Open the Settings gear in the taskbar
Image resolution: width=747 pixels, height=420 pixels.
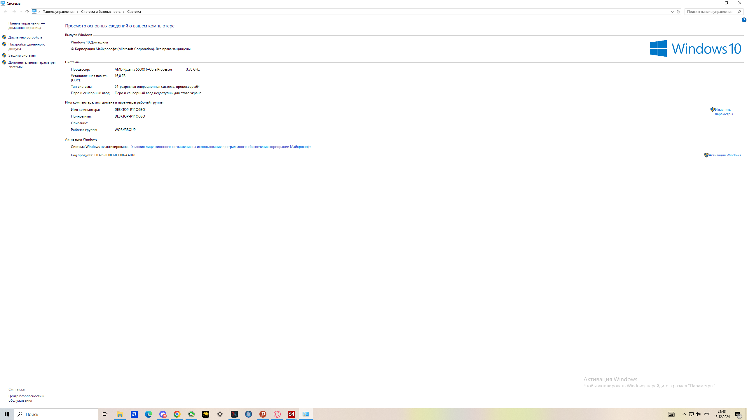click(220, 414)
